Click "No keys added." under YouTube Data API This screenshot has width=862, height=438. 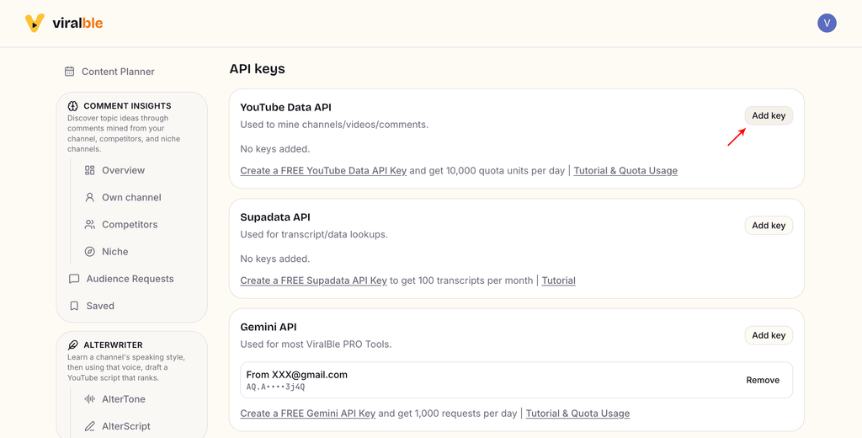click(x=275, y=148)
